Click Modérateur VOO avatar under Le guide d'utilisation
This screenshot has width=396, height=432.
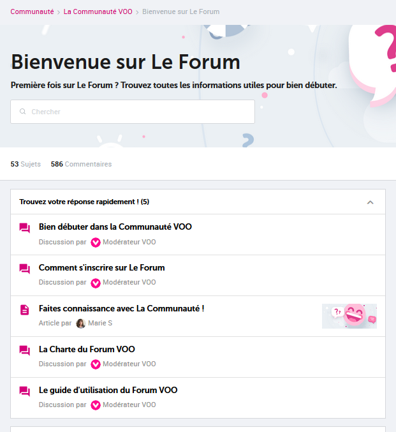(x=96, y=405)
